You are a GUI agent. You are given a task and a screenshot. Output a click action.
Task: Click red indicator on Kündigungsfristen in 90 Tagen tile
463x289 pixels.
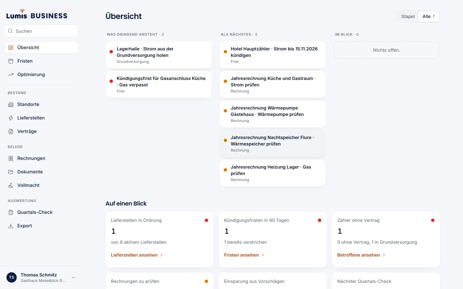click(320, 220)
